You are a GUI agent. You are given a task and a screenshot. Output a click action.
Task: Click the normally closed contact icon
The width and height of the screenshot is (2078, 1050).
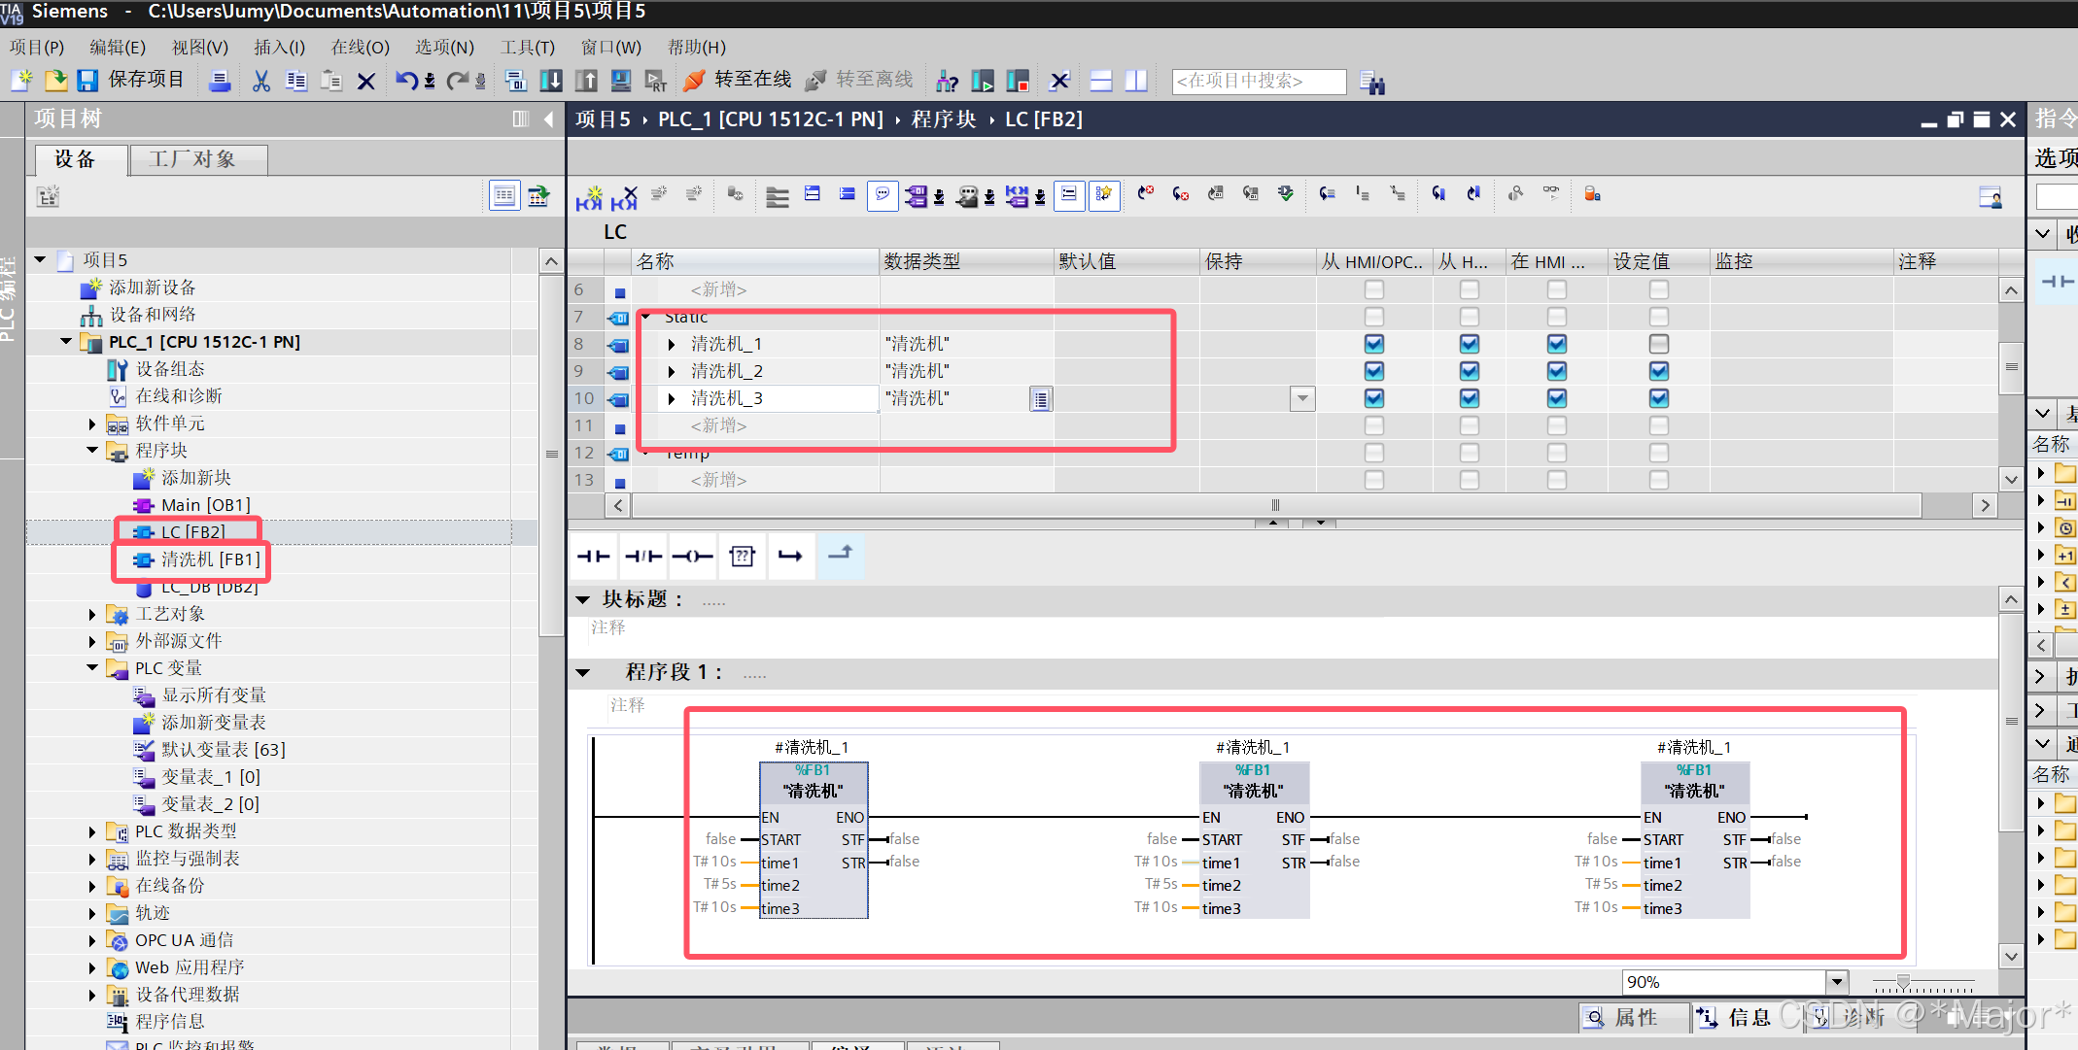(643, 556)
